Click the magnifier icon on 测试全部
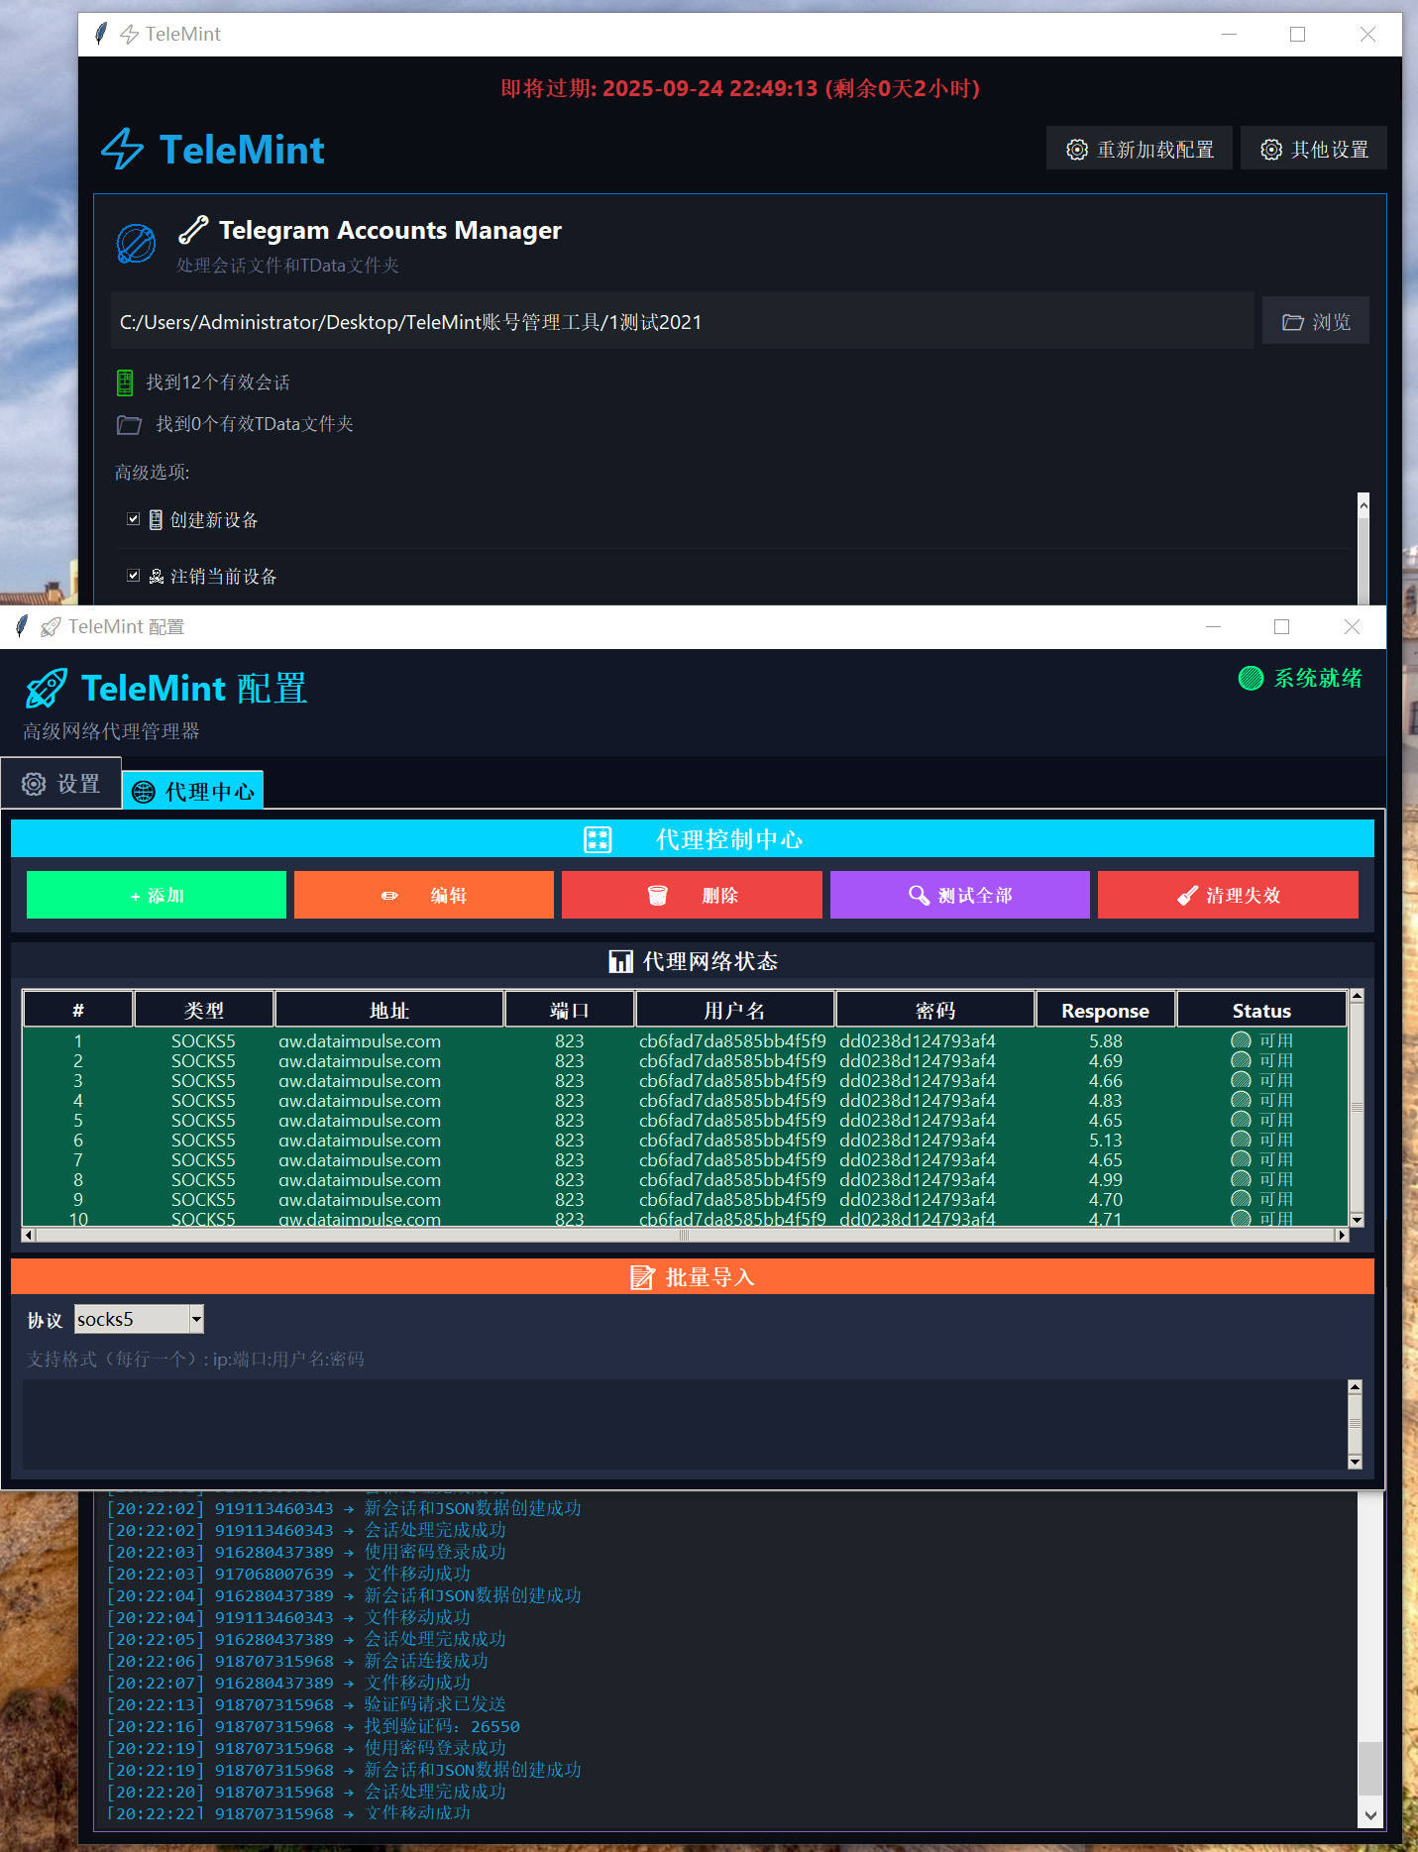Viewport: 1418px width, 1852px height. pos(919,895)
